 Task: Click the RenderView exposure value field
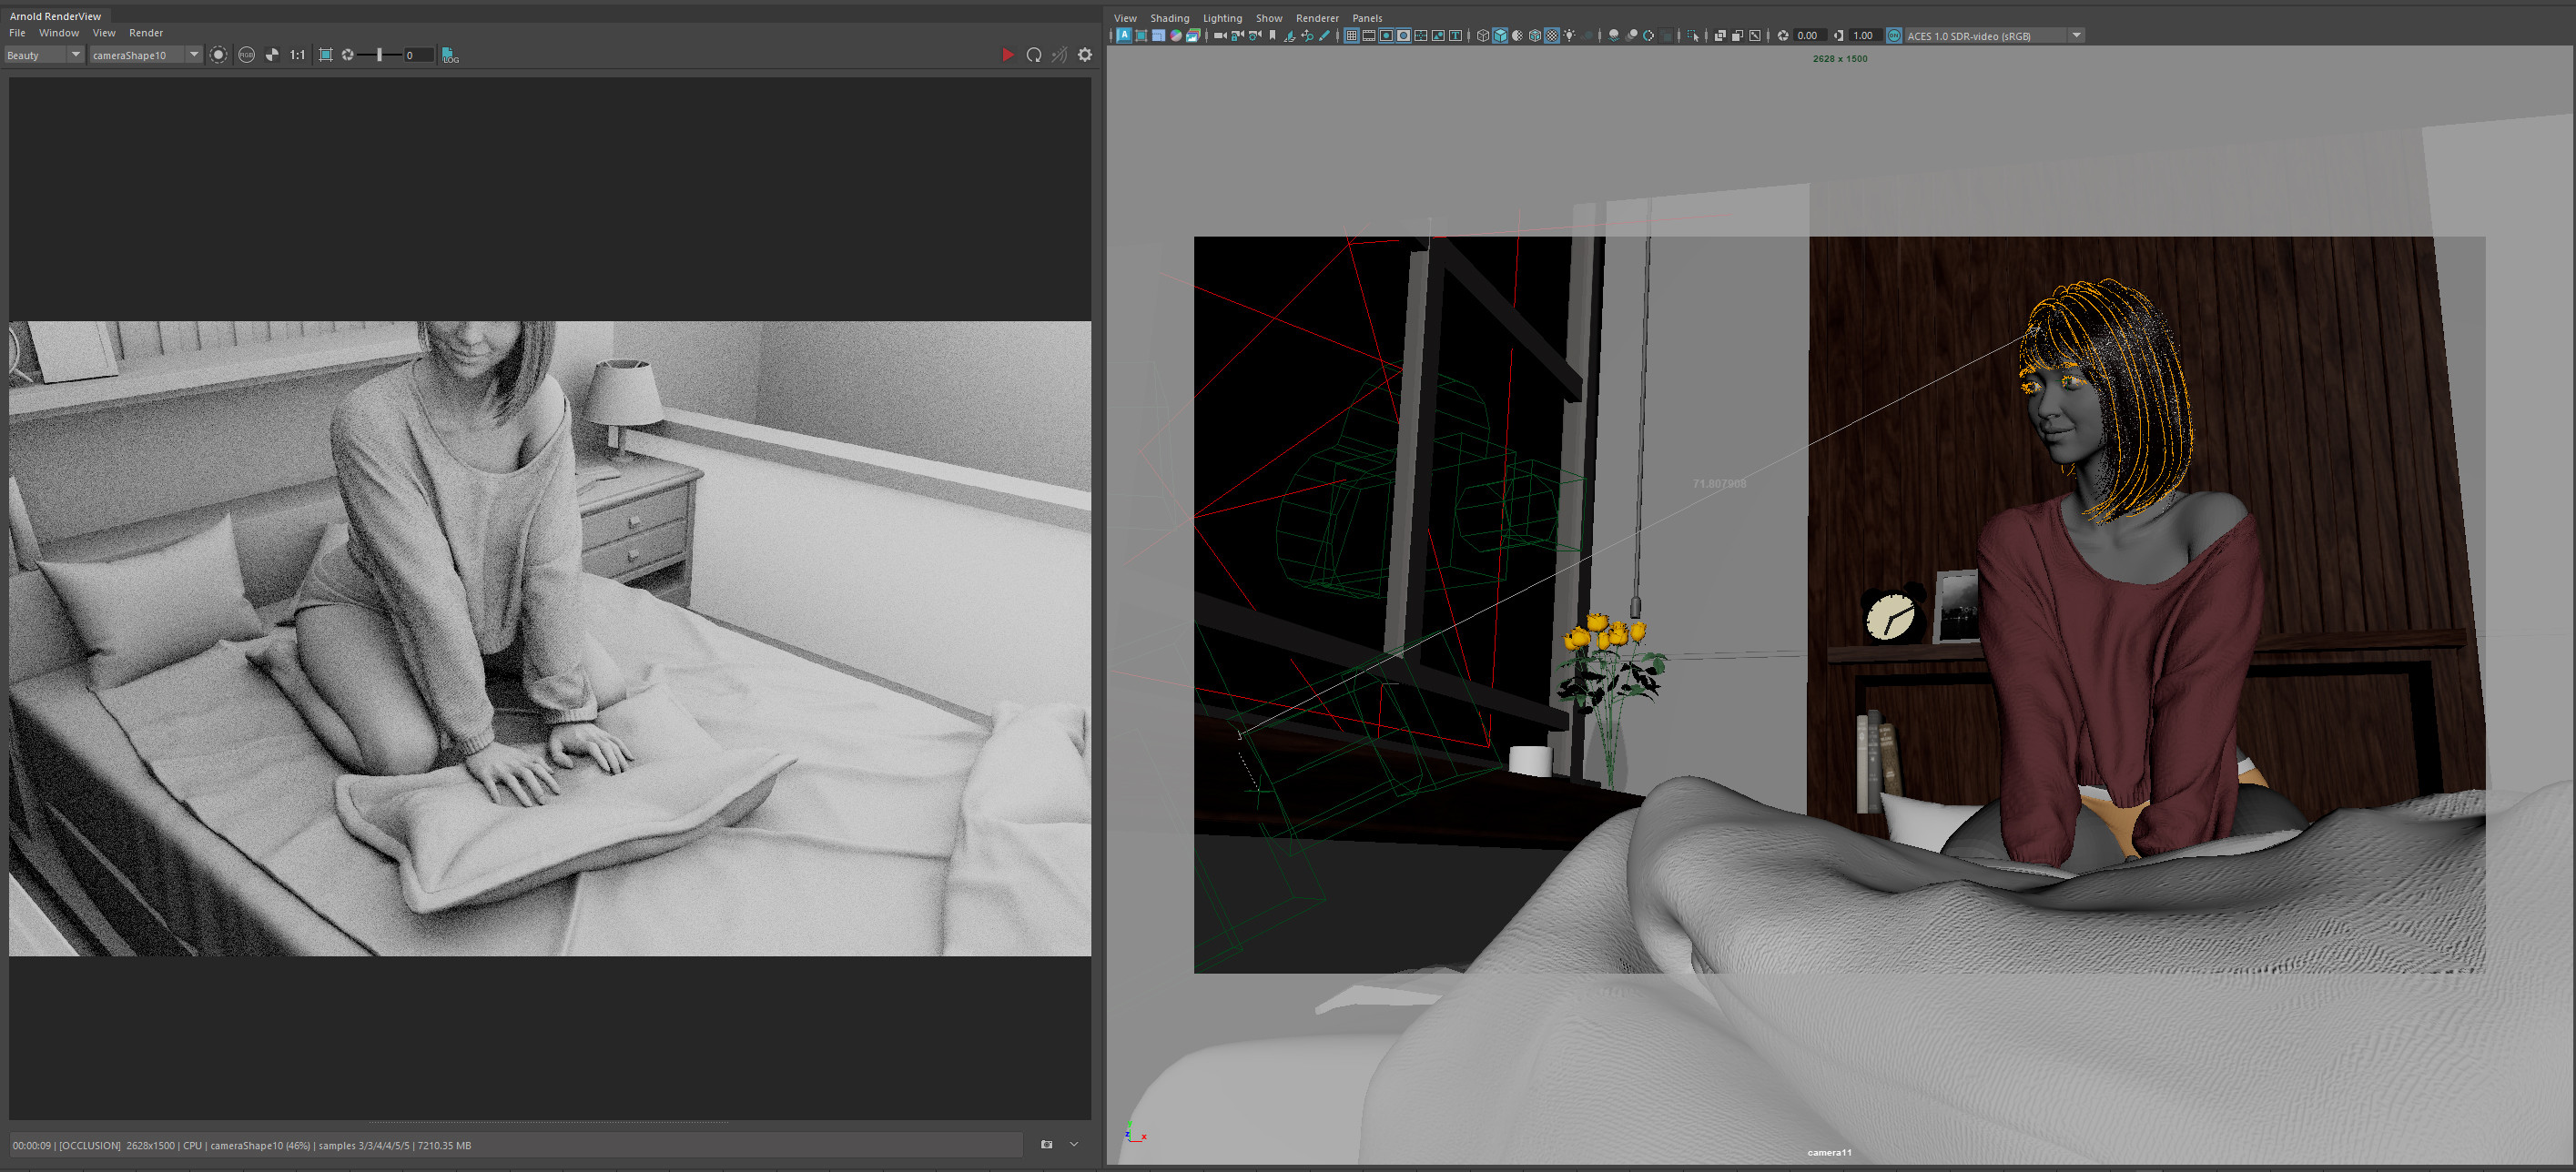418,55
